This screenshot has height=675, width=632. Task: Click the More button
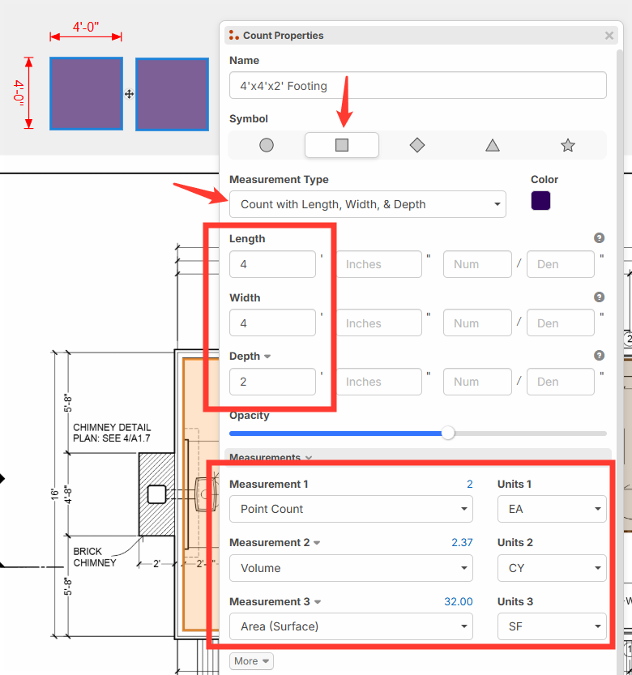(x=251, y=660)
